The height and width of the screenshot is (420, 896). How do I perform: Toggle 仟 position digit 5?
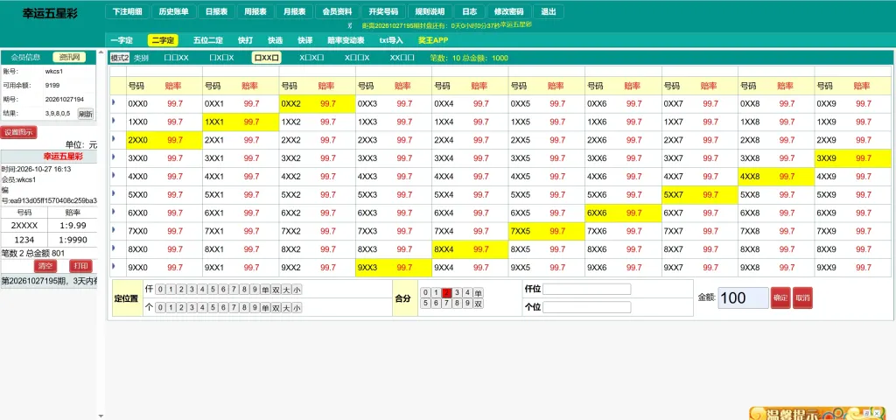pyautogui.click(x=213, y=290)
